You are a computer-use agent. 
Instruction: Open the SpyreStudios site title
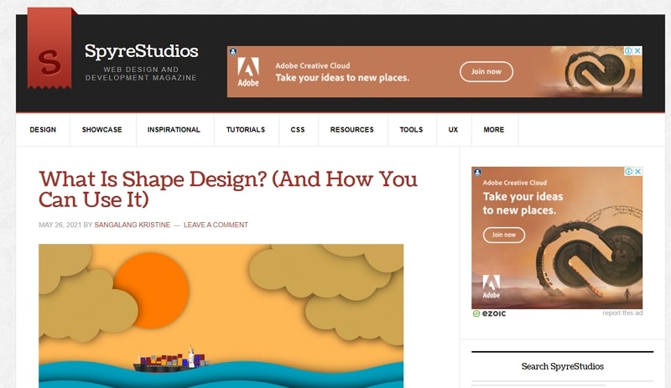(x=141, y=51)
